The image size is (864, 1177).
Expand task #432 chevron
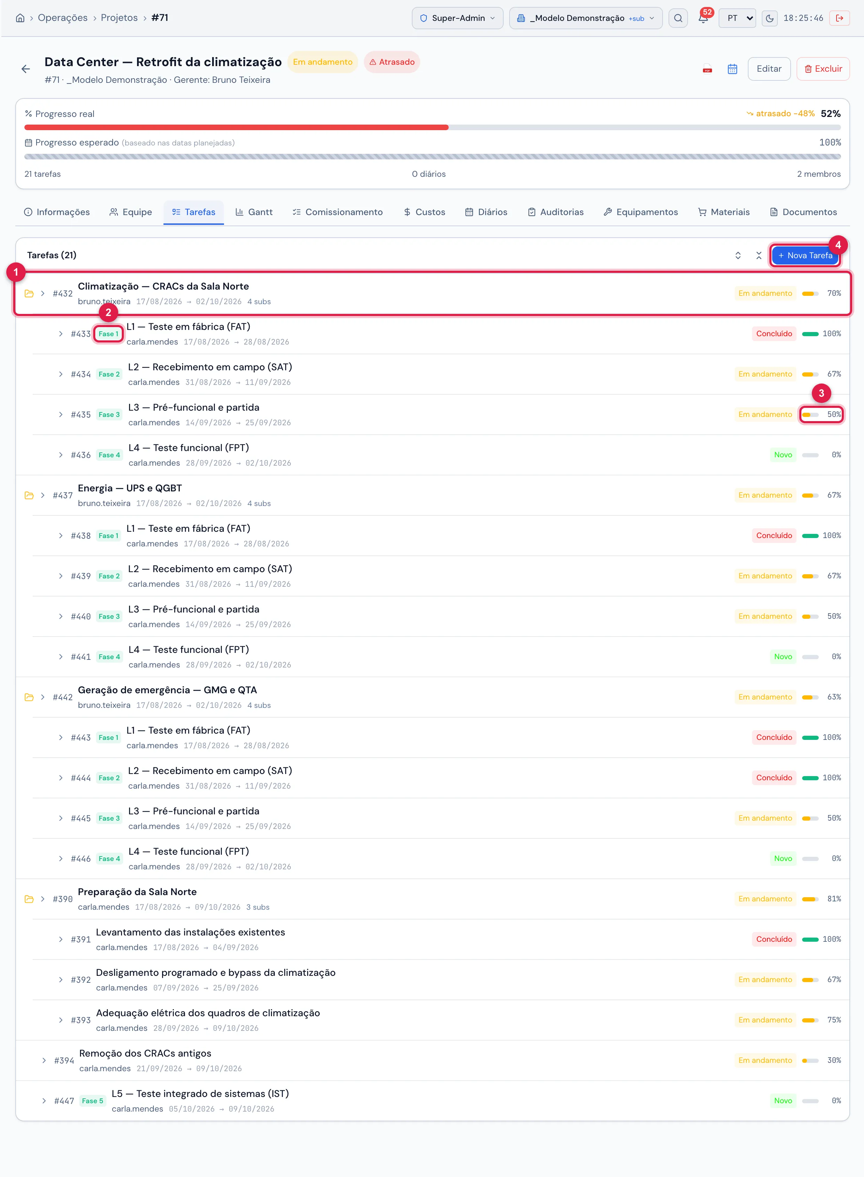43,294
